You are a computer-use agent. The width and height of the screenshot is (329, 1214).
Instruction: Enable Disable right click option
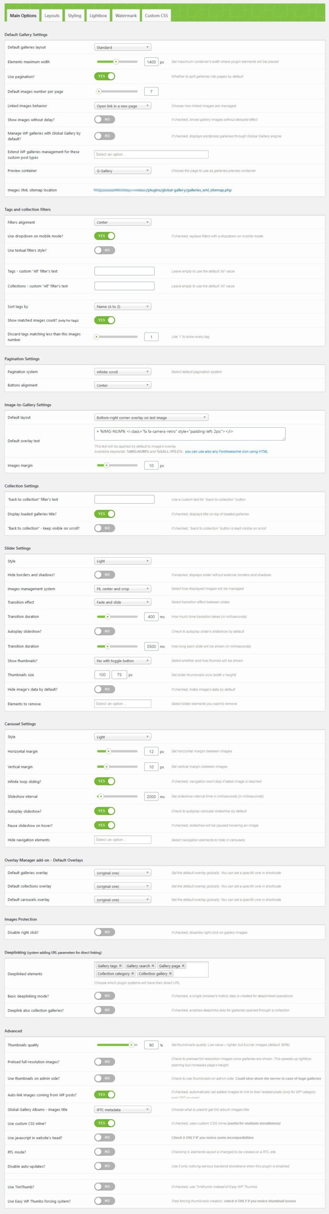(105, 932)
